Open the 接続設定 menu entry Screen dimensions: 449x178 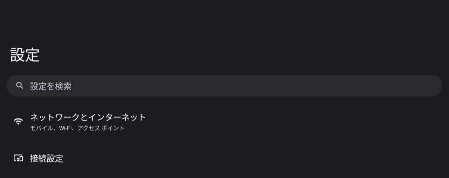[47, 158]
